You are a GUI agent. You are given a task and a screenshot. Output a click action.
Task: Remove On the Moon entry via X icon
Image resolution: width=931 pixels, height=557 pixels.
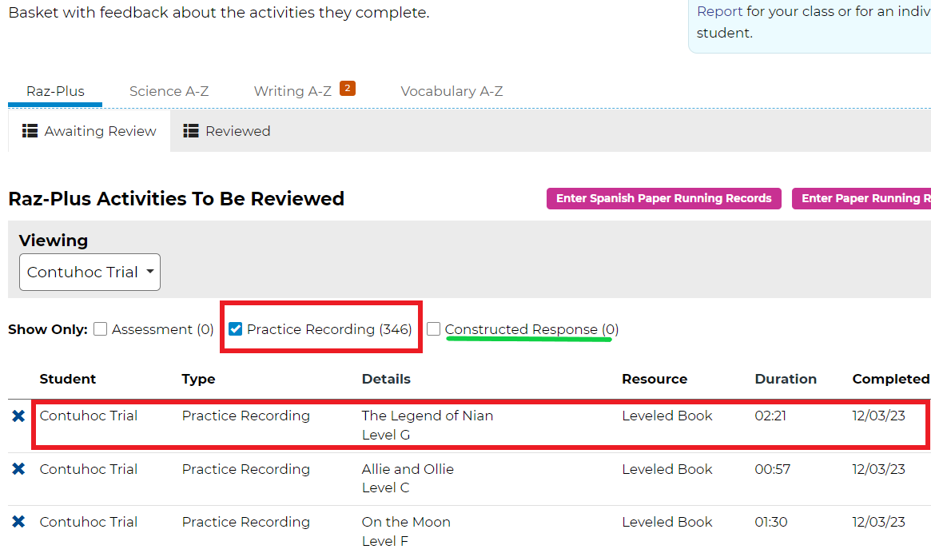[18, 522]
